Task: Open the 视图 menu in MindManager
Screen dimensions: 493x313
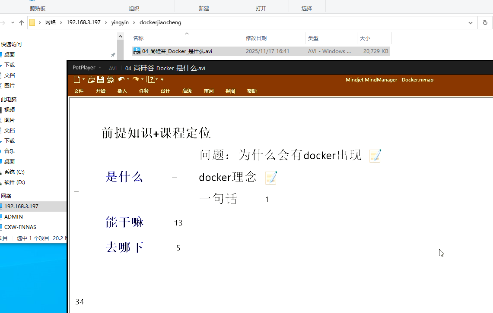Action: pos(230,91)
